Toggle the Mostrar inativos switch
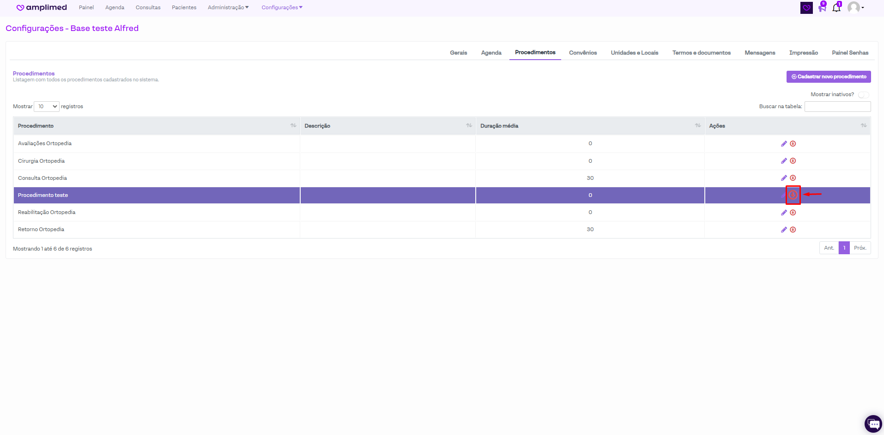The image size is (884, 435). click(863, 95)
